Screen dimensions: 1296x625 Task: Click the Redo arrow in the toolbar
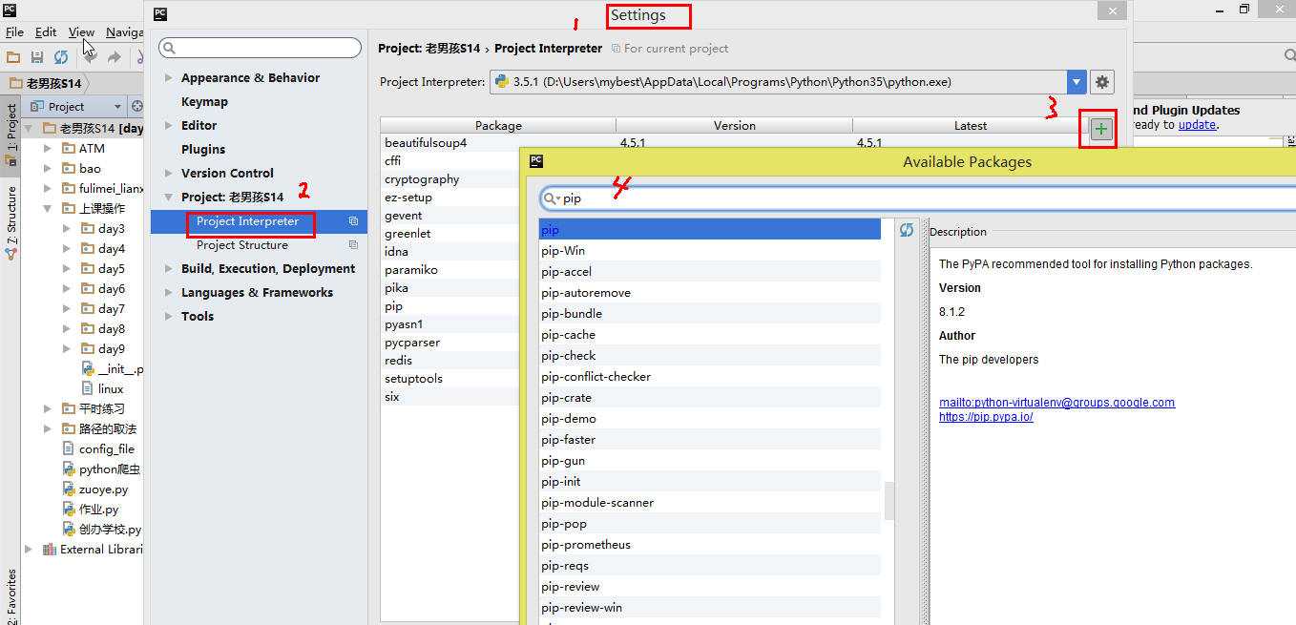[x=115, y=57]
